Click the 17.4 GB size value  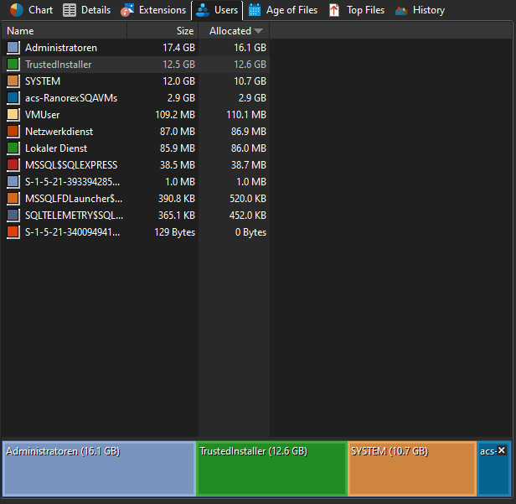point(178,48)
